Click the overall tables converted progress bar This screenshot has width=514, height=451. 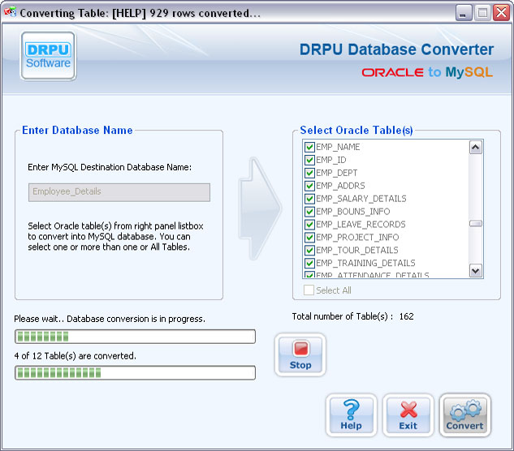[x=135, y=372]
